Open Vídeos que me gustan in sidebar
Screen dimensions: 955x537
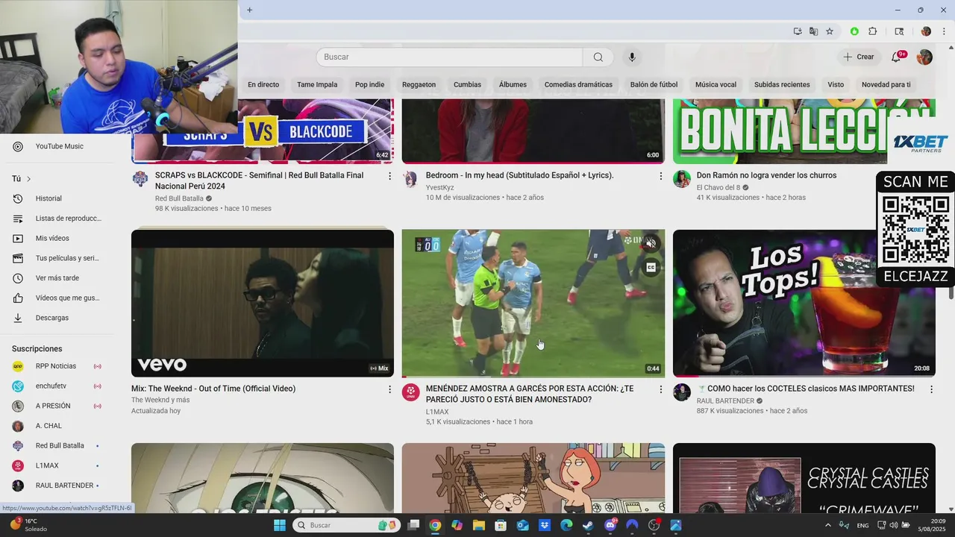[x=60, y=298]
